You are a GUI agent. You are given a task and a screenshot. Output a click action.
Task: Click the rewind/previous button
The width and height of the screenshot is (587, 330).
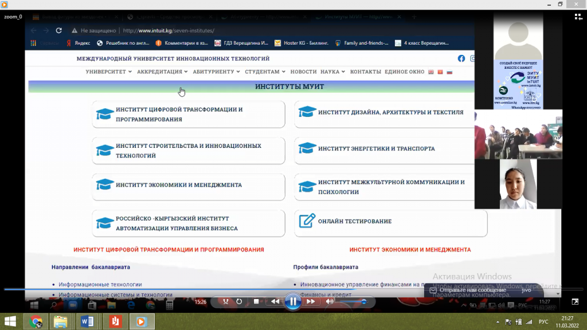pyautogui.click(x=275, y=301)
